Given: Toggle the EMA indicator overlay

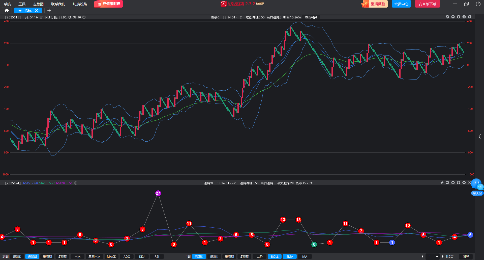Looking at the screenshot, I should pyautogui.click(x=290, y=256).
